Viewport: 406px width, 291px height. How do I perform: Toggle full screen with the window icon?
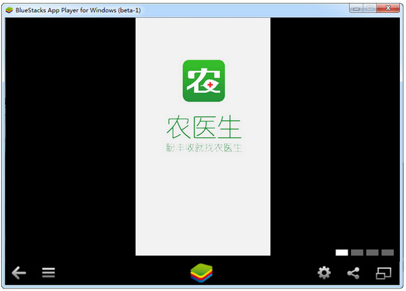[x=384, y=273]
